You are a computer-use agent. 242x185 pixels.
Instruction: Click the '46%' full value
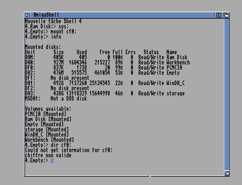(119, 93)
